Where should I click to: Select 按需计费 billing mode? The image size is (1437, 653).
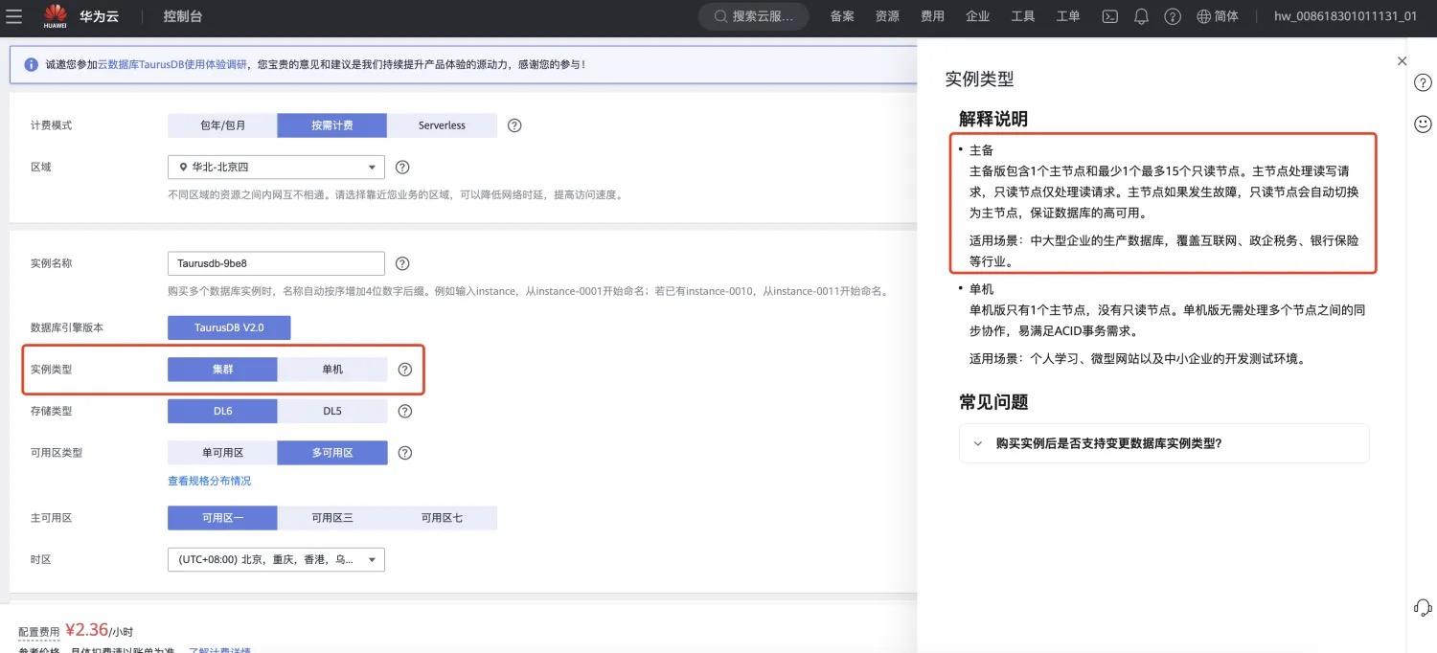pos(332,125)
